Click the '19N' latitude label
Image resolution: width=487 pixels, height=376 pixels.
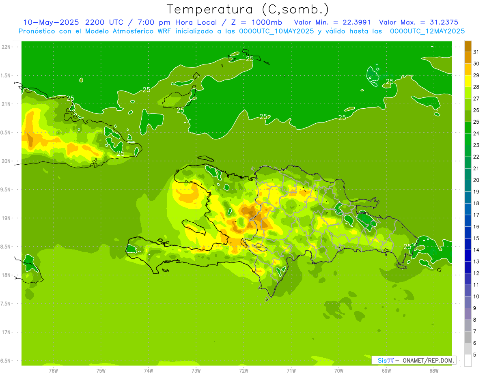point(7,218)
